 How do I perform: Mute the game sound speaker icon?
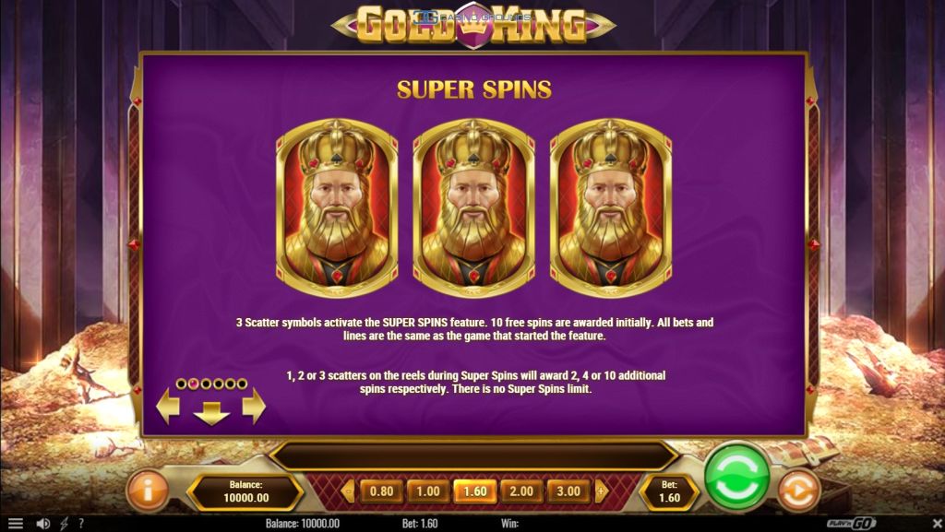pyautogui.click(x=42, y=524)
